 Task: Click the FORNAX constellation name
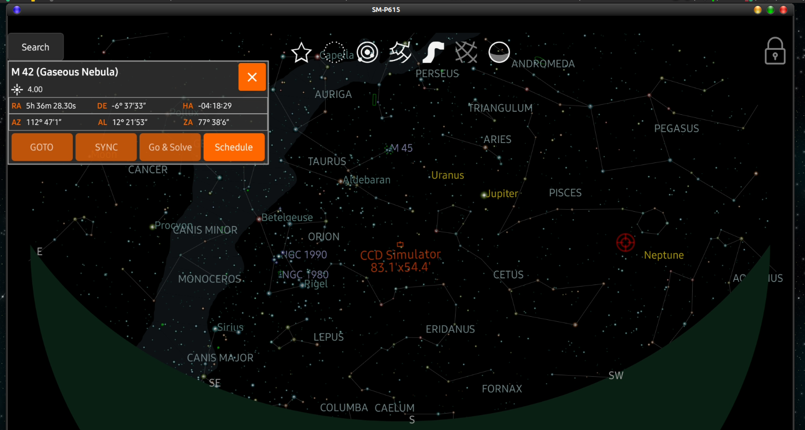pos(502,389)
